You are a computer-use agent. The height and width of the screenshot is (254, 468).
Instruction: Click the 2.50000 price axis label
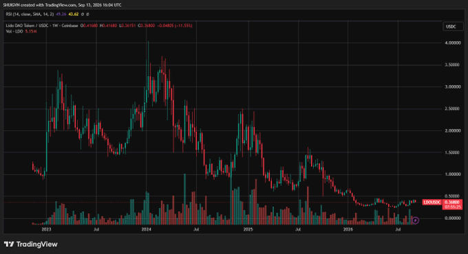coord(452,108)
